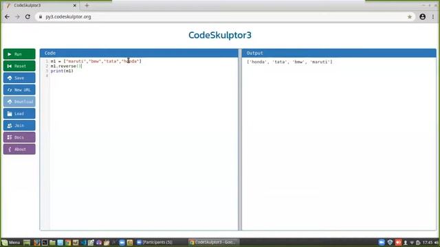Open the text editor taskbar launcher
Viewport: 440px width, 247px height.
pyautogui.click(x=91, y=242)
